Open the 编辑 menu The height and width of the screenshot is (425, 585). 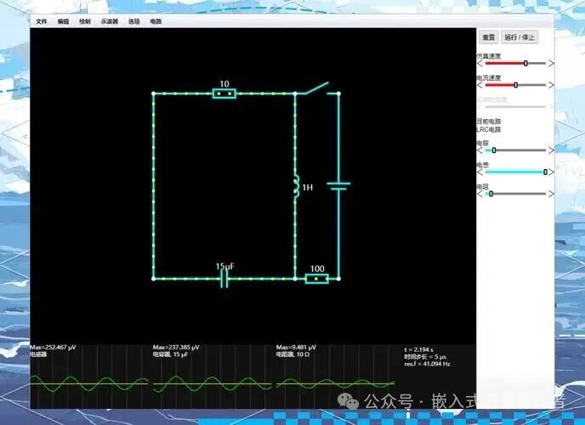(x=63, y=21)
